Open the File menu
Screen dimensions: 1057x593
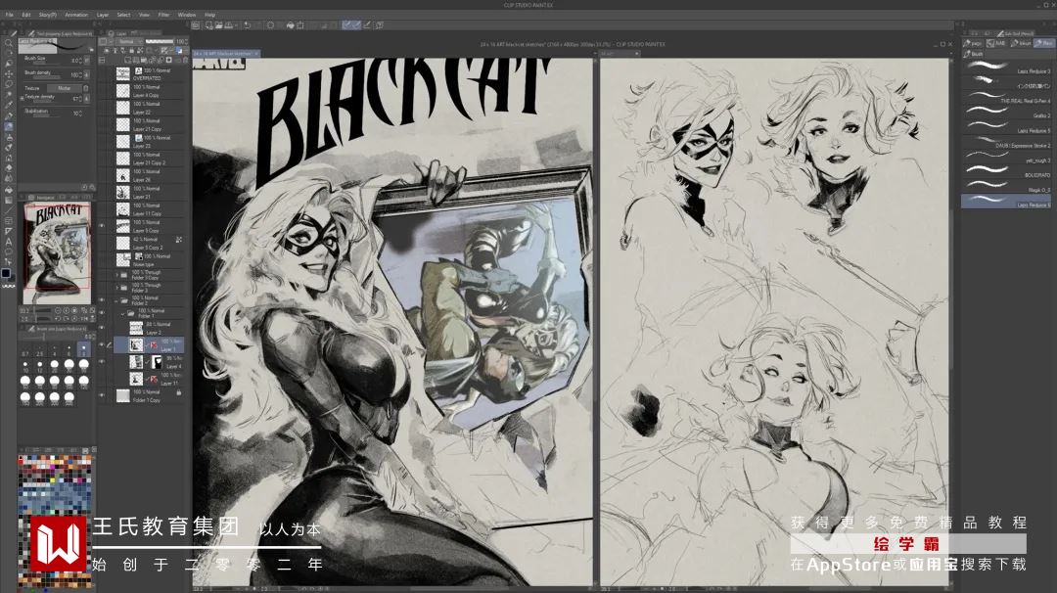click(x=10, y=14)
